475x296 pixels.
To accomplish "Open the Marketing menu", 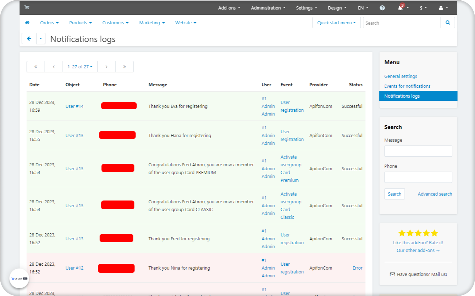I will coord(152,23).
